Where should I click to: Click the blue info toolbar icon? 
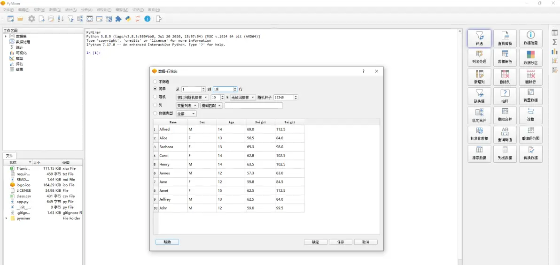point(147,19)
